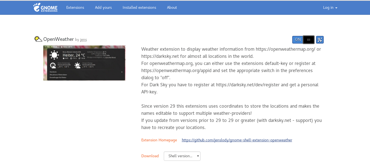Toggle the OpenWeather ON/OFF switch
The image size is (370, 166).
(x=303, y=40)
